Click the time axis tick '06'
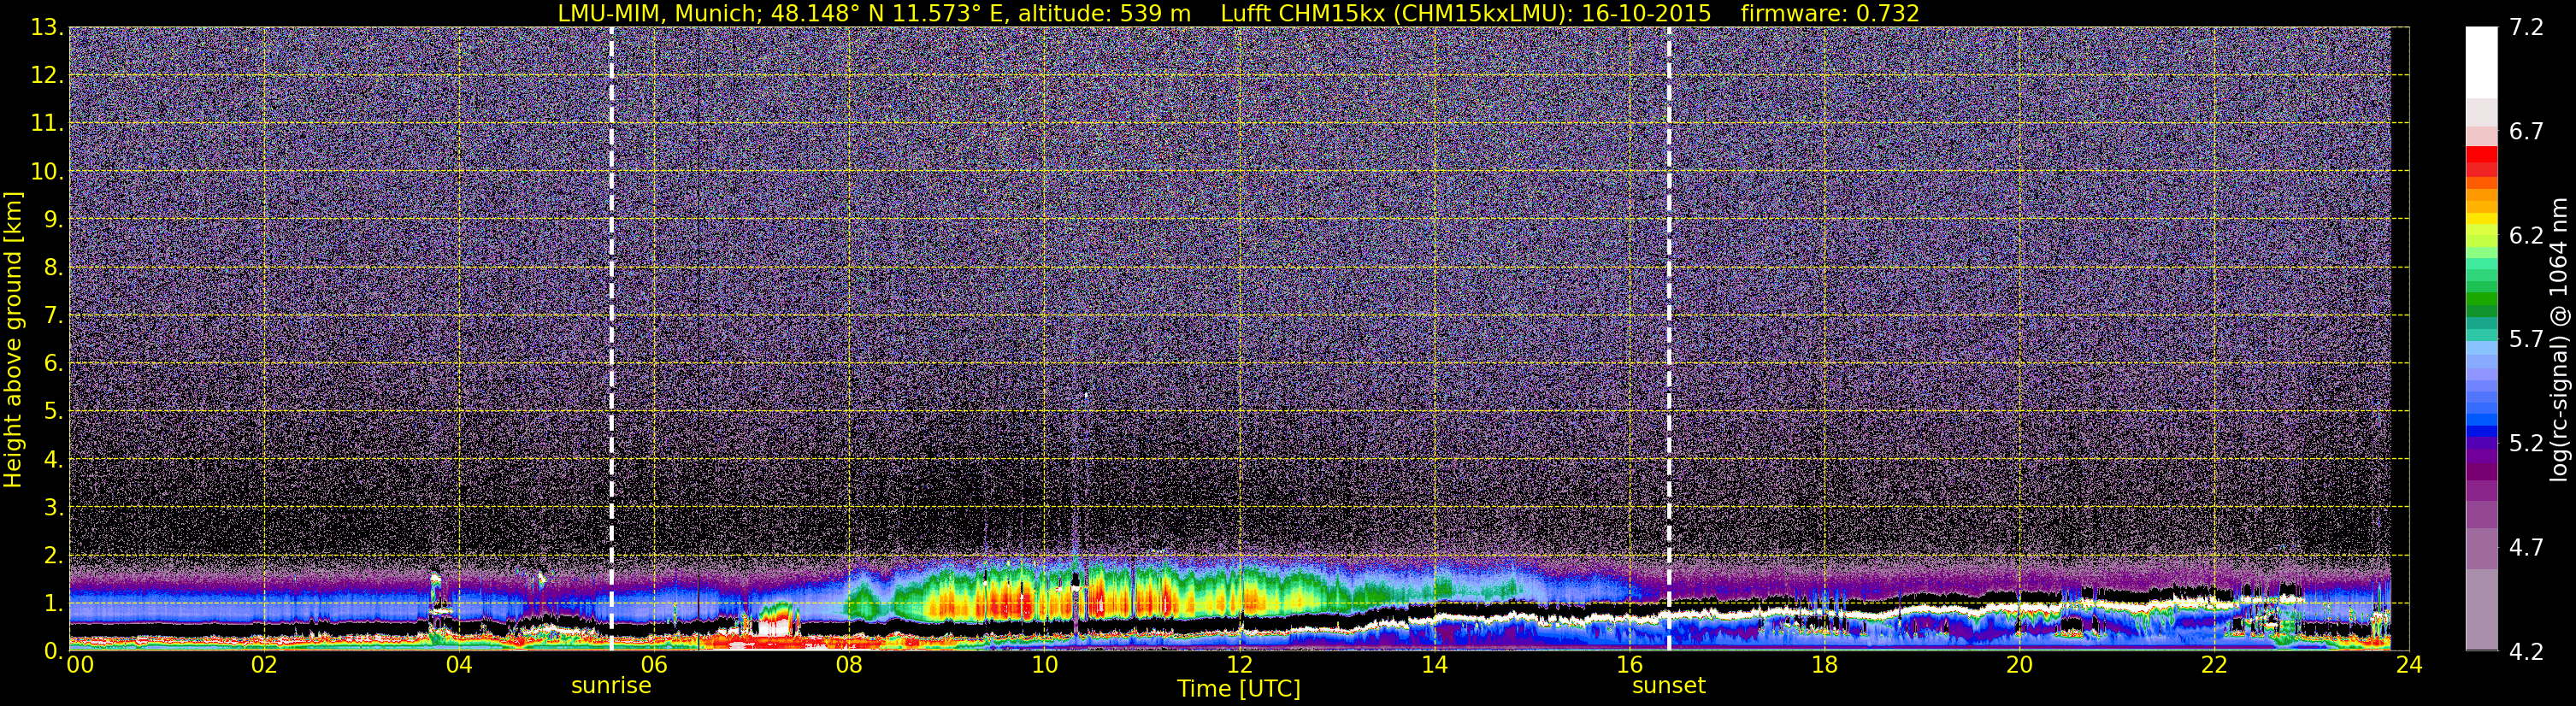Viewport: 2576px width, 706px height. tap(653, 666)
